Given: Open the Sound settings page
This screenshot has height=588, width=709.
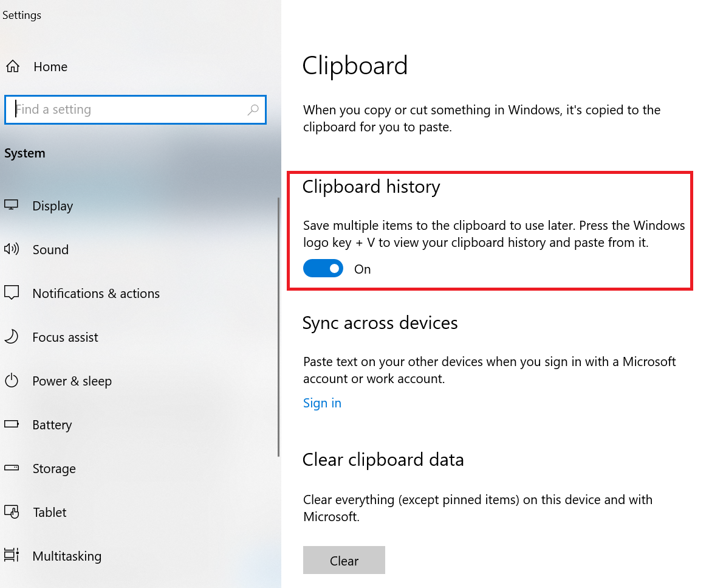Looking at the screenshot, I should 50,250.
